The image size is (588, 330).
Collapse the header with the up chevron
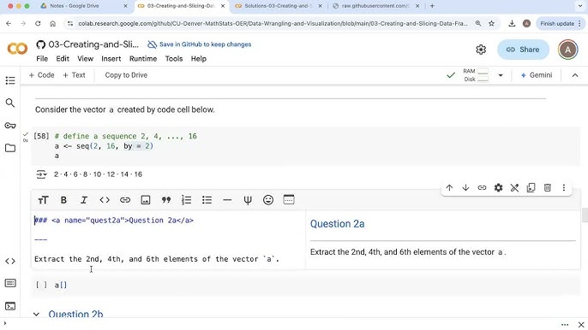575,75
